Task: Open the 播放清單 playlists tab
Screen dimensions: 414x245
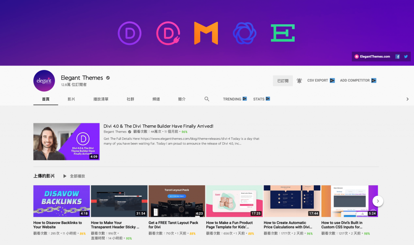Action: tap(101, 99)
